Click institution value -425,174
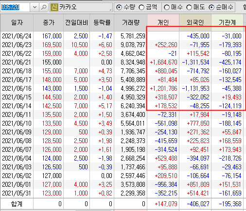246x211 pixels. pyautogui.click(x=230, y=62)
